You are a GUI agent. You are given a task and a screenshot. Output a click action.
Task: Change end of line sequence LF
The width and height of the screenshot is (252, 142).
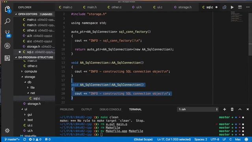pos(224,139)
